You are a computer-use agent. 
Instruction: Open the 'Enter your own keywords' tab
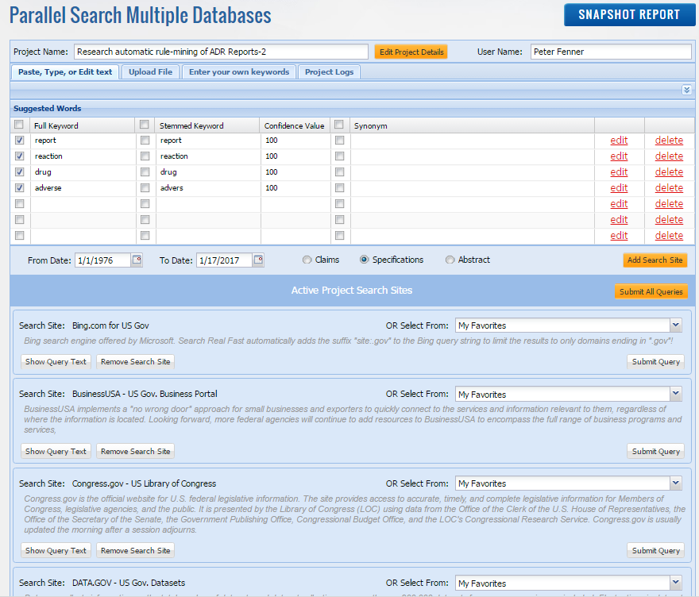click(239, 71)
